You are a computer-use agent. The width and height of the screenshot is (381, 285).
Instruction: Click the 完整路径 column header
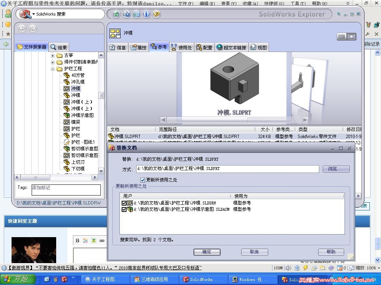205,130
